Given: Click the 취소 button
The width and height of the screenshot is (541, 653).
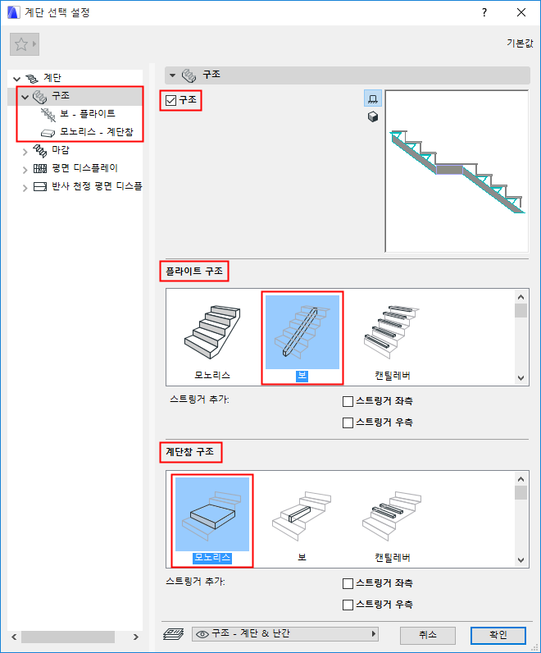Looking at the screenshot, I should coord(427,635).
